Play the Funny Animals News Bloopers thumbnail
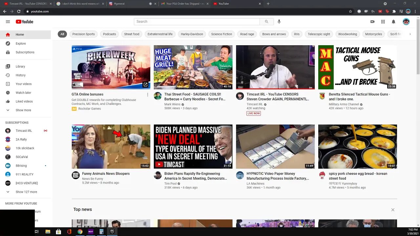The height and width of the screenshot is (236, 420). click(111, 147)
